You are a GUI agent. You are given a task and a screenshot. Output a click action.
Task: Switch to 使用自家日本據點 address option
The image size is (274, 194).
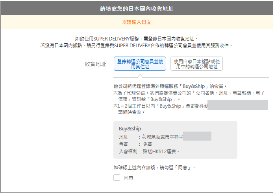pyautogui.click(x=196, y=64)
